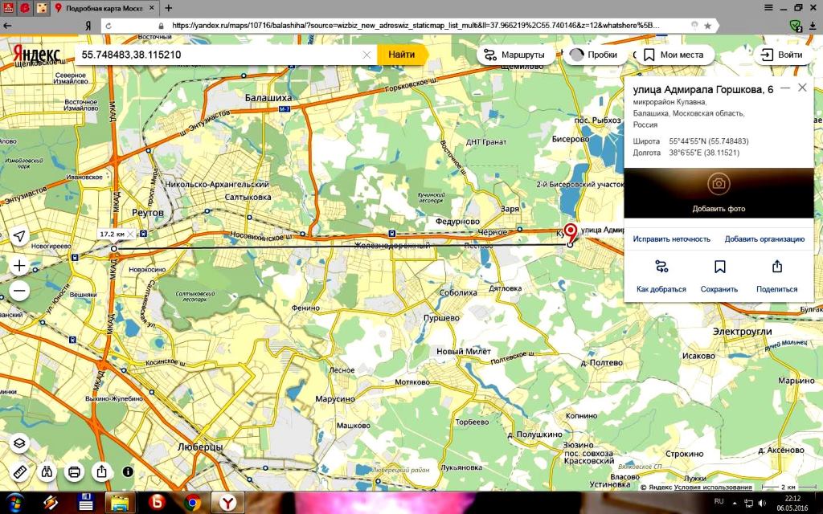Click the Исправить неточность link
823x514 pixels.
click(671, 239)
